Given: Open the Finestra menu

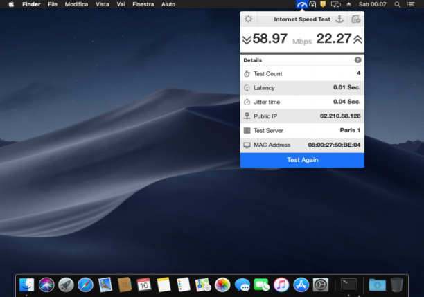Looking at the screenshot, I should coord(143,4).
